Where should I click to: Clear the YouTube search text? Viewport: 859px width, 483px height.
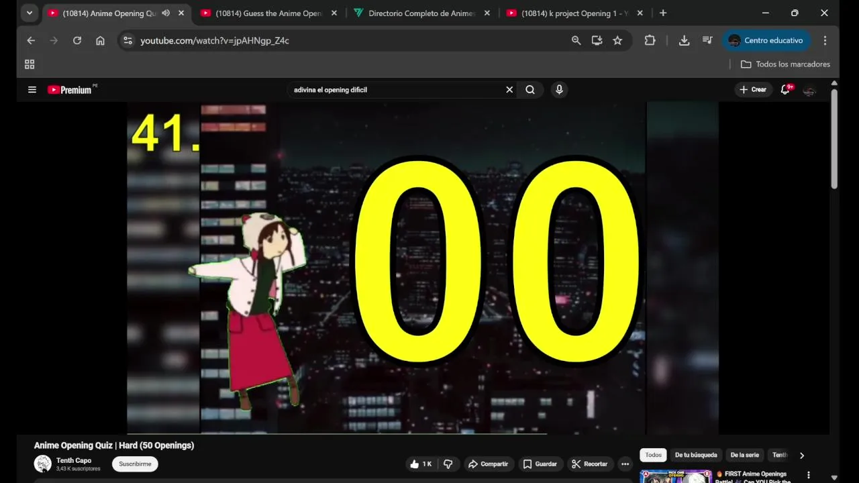click(509, 89)
